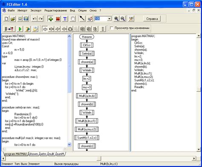Viewport: 202px width, 167px height.
Task: Open a file with folder icon
Action: coord(13,19)
